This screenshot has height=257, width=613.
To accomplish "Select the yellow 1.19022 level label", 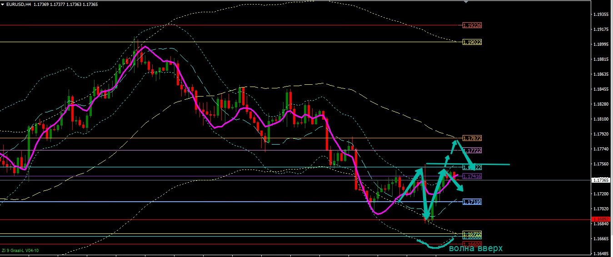I will click(x=472, y=42).
